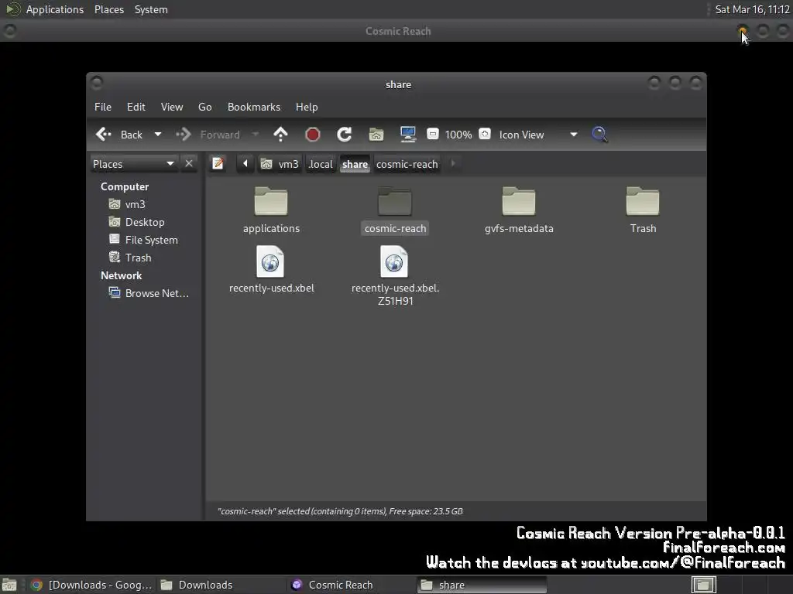Toggle the text location entry pencil
Viewport: 793px width, 594px height.
[x=218, y=164]
